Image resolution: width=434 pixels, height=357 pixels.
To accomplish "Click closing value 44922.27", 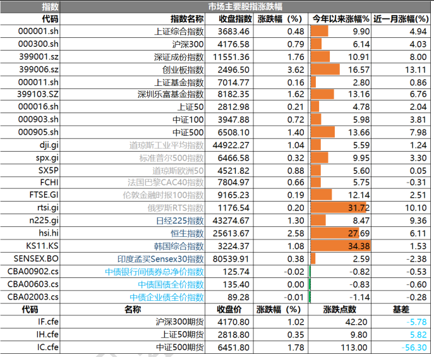I will coord(231,145).
